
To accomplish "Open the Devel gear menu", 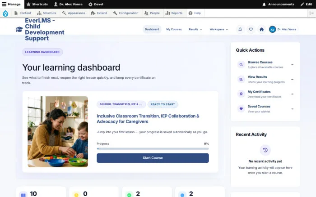I will tap(96, 4).
